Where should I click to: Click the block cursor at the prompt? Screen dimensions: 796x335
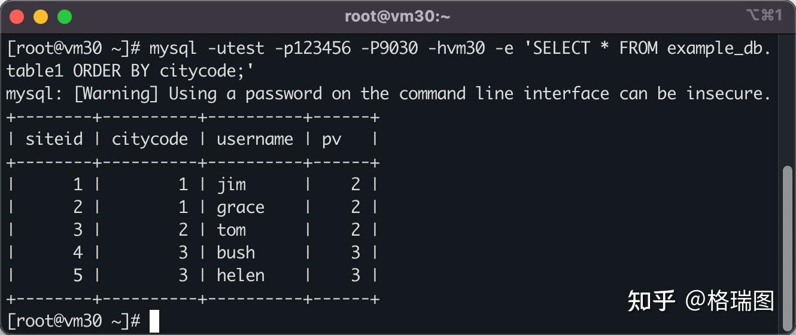tap(154, 321)
